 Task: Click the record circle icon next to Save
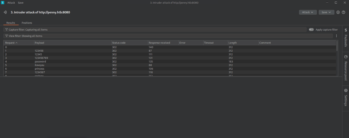[x=338, y=12]
